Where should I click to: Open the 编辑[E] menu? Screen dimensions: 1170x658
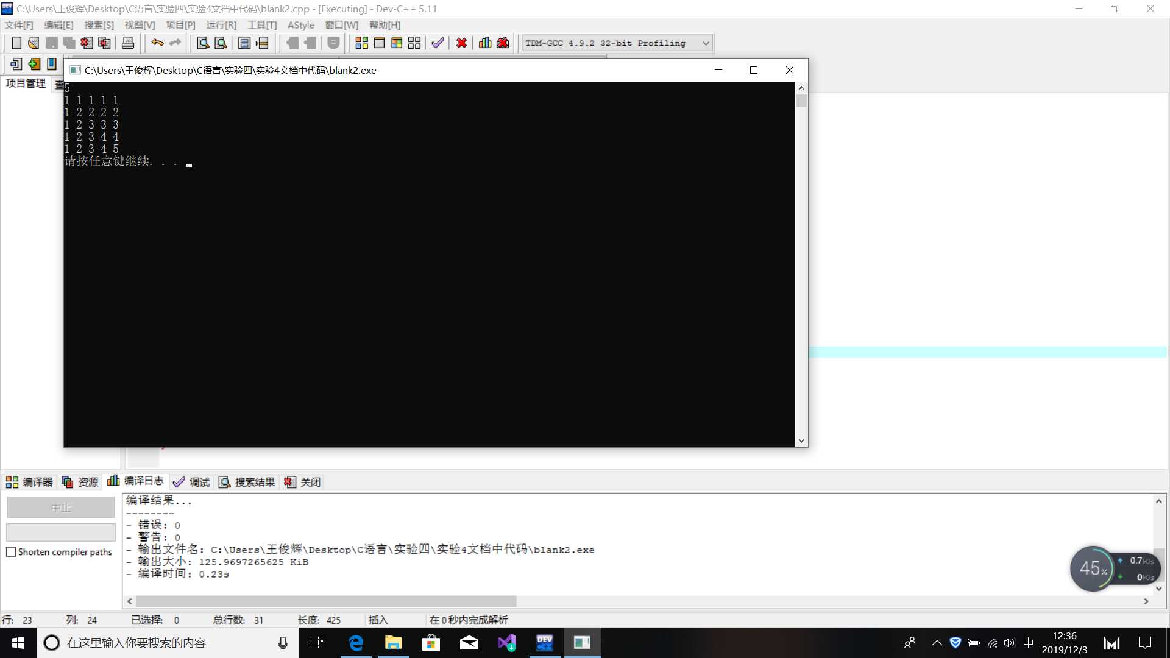(x=58, y=25)
